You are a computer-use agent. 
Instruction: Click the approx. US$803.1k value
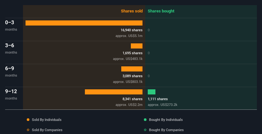(128, 82)
